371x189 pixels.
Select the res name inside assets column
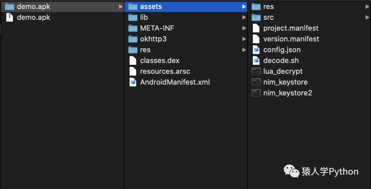point(269,7)
